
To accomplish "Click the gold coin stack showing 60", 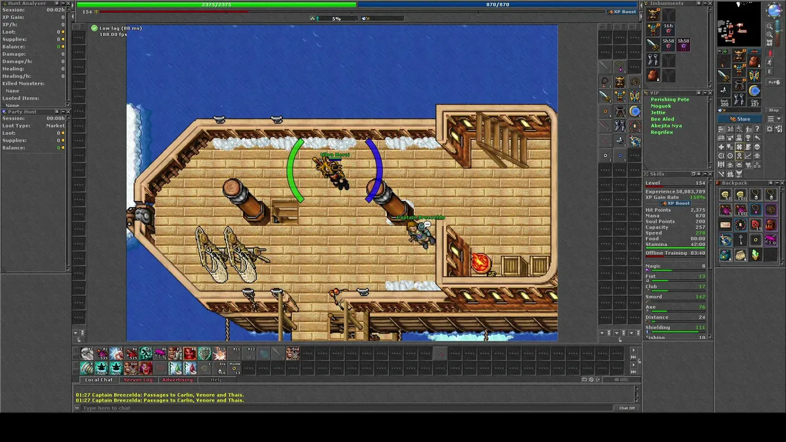I will (725, 195).
